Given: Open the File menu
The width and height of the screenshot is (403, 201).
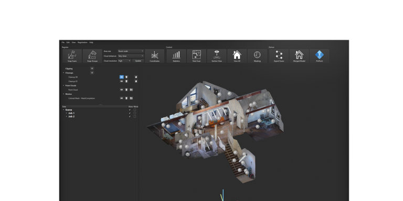Looking at the screenshot, I should tap(63, 42).
